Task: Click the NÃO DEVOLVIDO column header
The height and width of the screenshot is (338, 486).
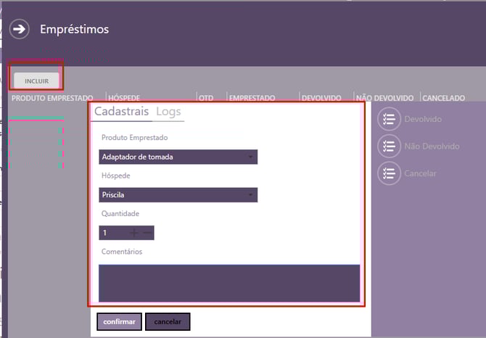Action: pyautogui.click(x=384, y=97)
